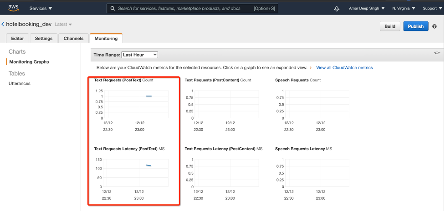Switch to the Editor tab

point(17,39)
